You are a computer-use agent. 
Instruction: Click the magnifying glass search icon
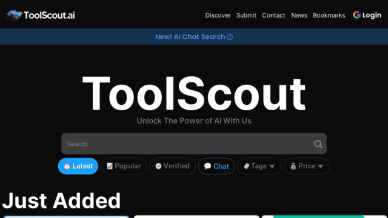point(318,144)
